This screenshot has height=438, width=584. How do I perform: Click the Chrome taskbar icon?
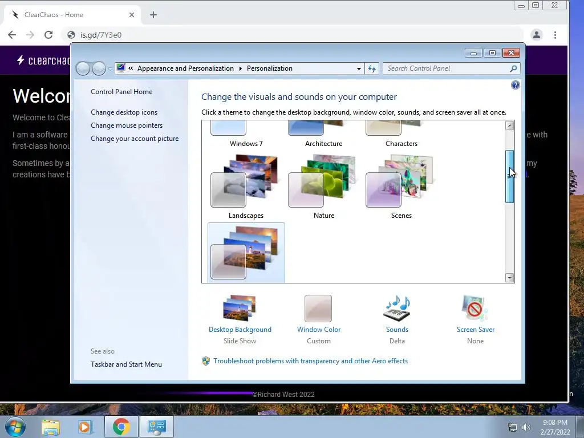[121, 427]
